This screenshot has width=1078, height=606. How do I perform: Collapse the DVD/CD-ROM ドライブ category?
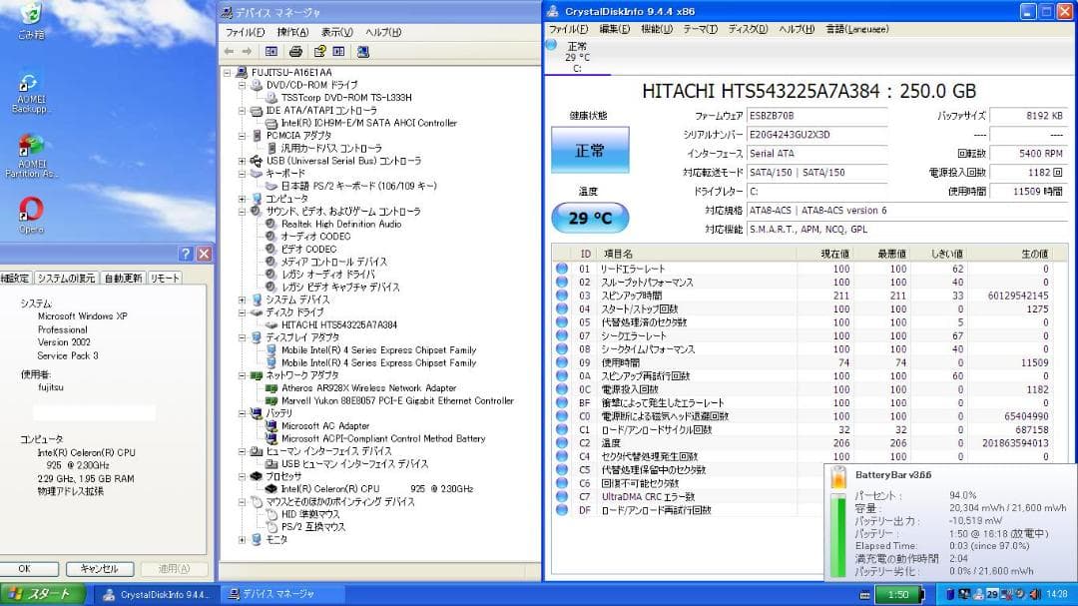click(242, 85)
